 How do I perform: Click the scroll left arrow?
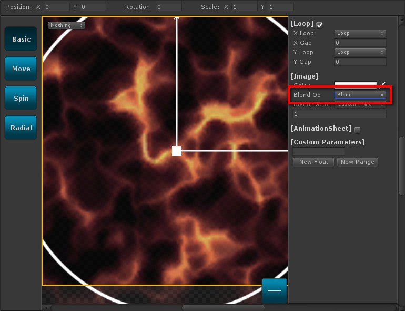click(x=46, y=308)
